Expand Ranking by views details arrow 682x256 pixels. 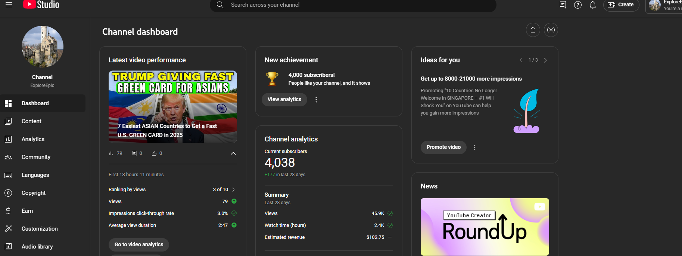[234, 190]
